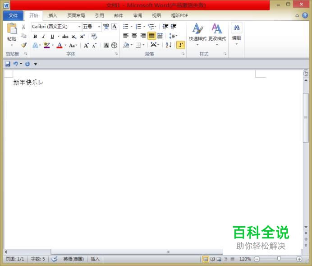
Task: Toggle Show/Hide paragraph marks
Action: click(x=180, y=45)
